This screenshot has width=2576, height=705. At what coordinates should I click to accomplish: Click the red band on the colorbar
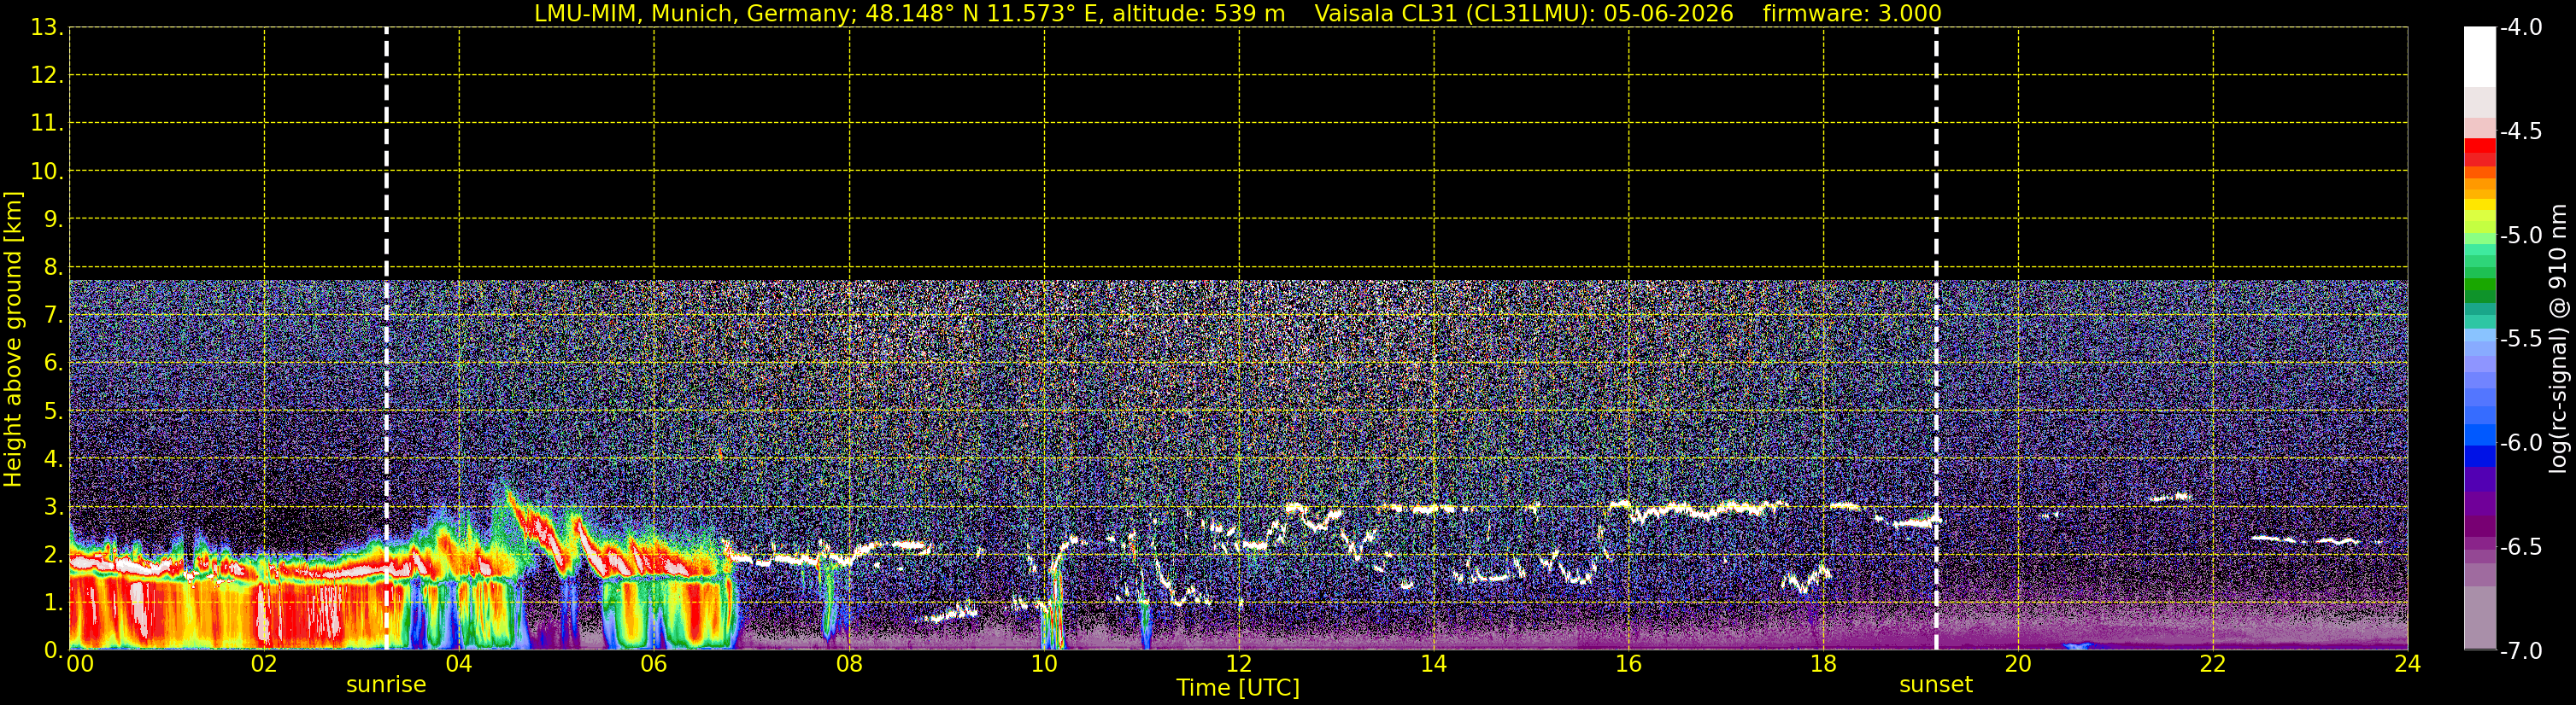point(2480,147)
